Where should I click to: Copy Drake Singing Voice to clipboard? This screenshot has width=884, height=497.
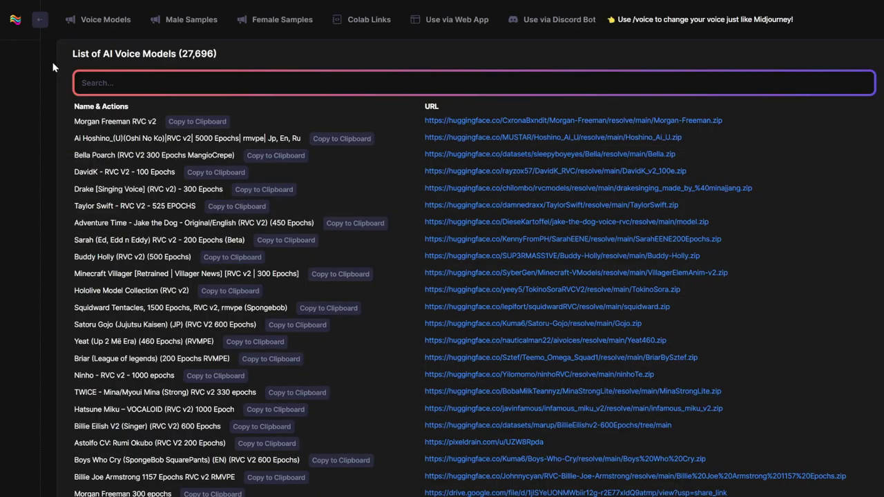(x=264, y=189)
